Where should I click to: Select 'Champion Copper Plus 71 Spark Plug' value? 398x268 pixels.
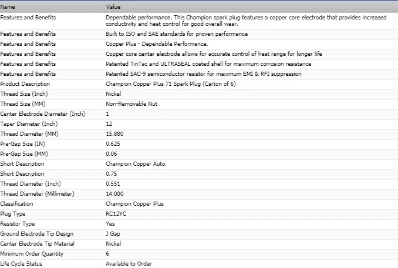tap(171, 84)
